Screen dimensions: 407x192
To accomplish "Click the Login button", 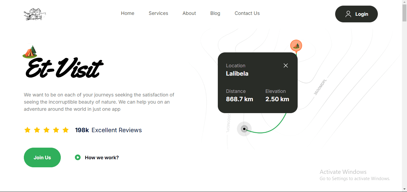I will point(356,14).
